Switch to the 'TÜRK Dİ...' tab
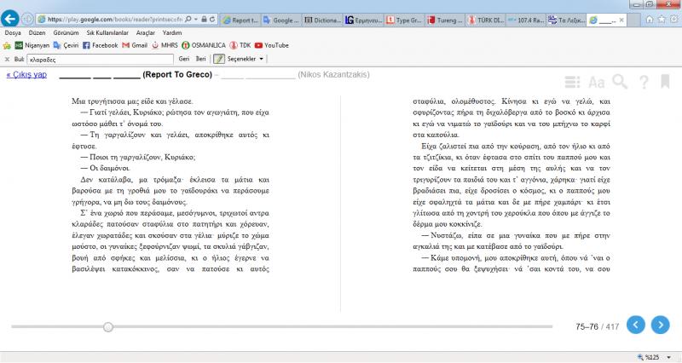The height and width of the screenshot is (363, 682). [486, 20]
